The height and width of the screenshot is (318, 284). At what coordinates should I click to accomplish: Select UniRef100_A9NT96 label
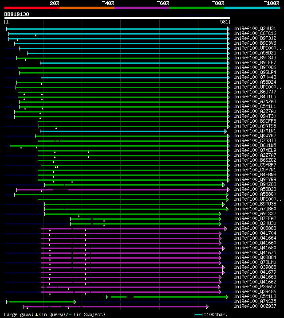[x=255, y=126]
